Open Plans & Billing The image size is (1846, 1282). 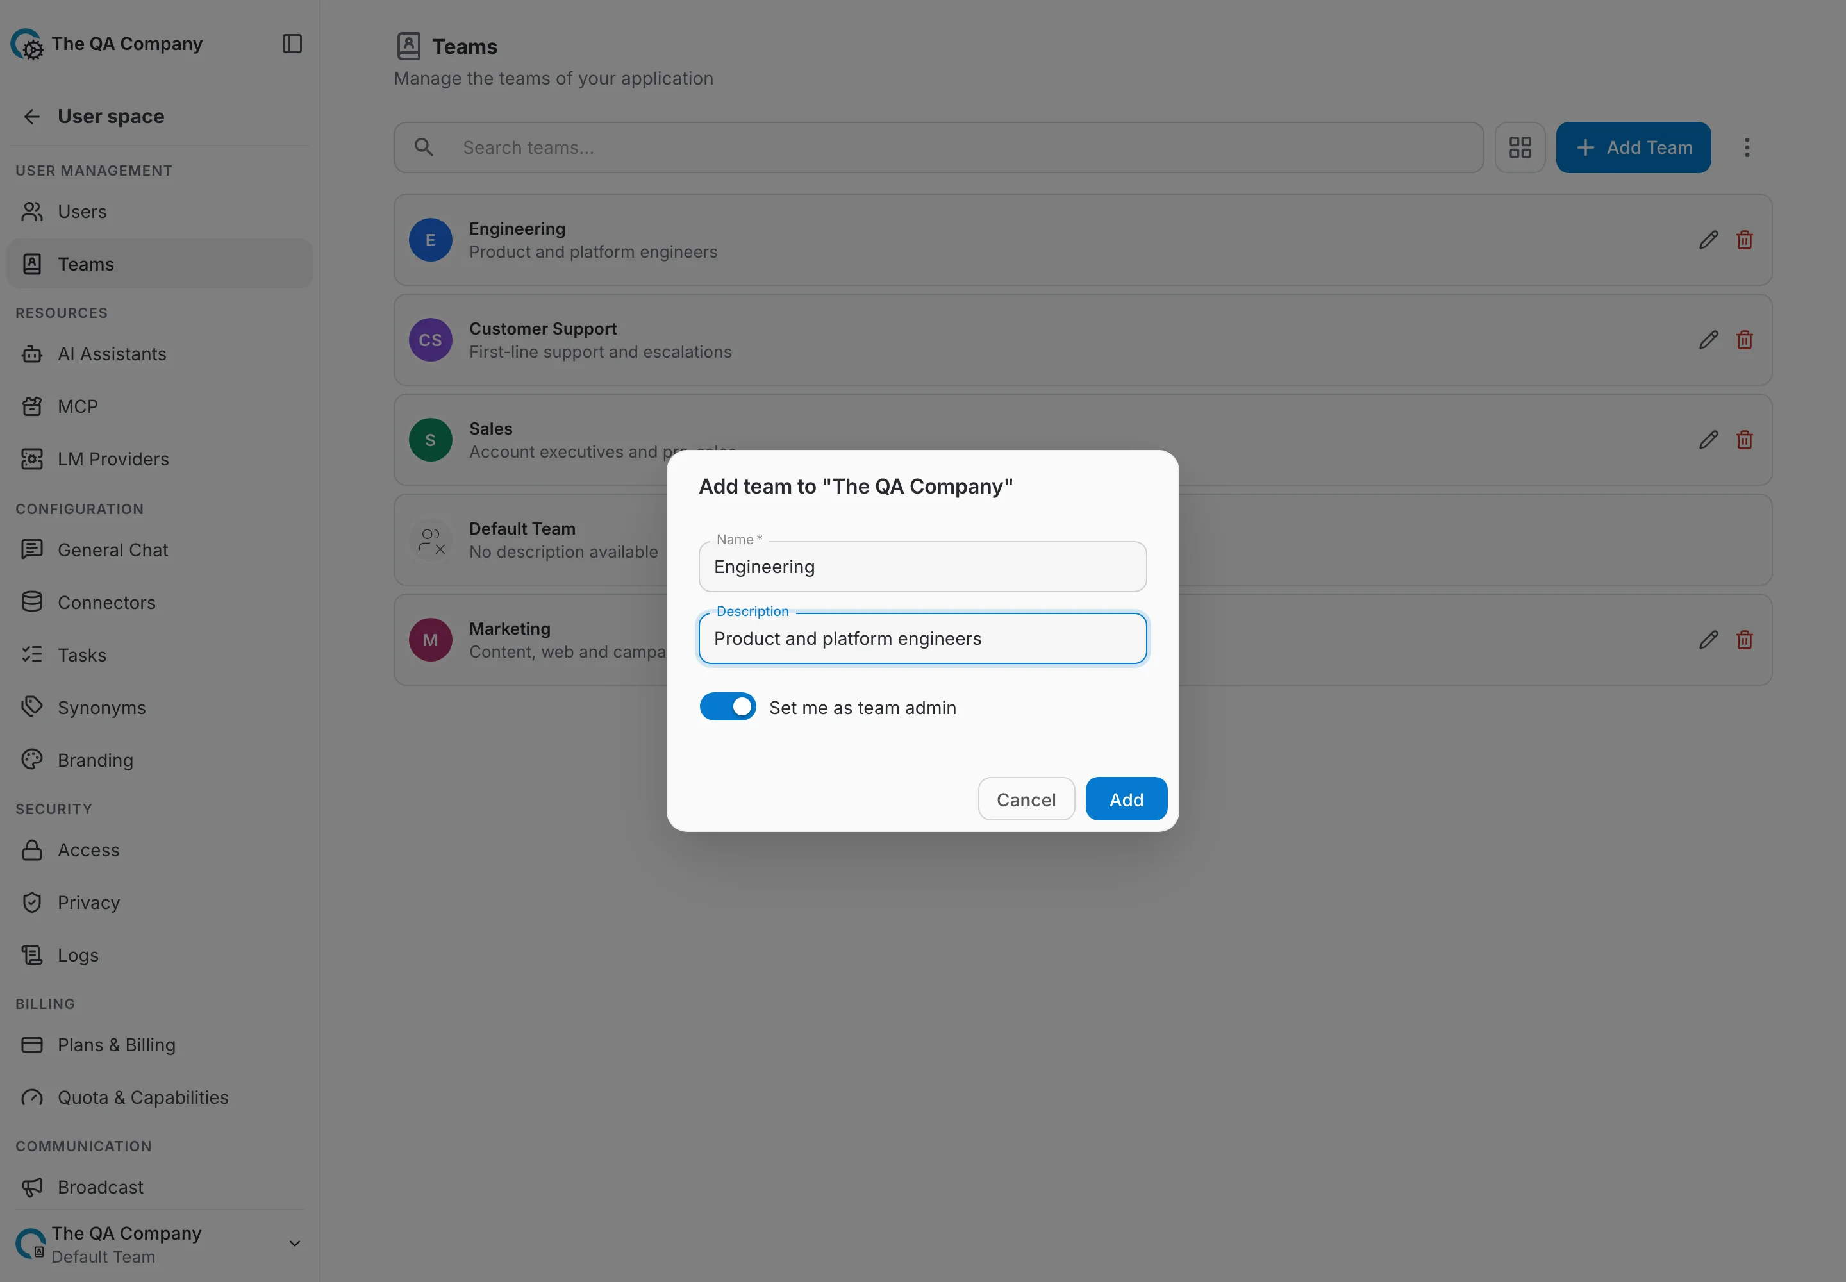(x=159, y=1045)
